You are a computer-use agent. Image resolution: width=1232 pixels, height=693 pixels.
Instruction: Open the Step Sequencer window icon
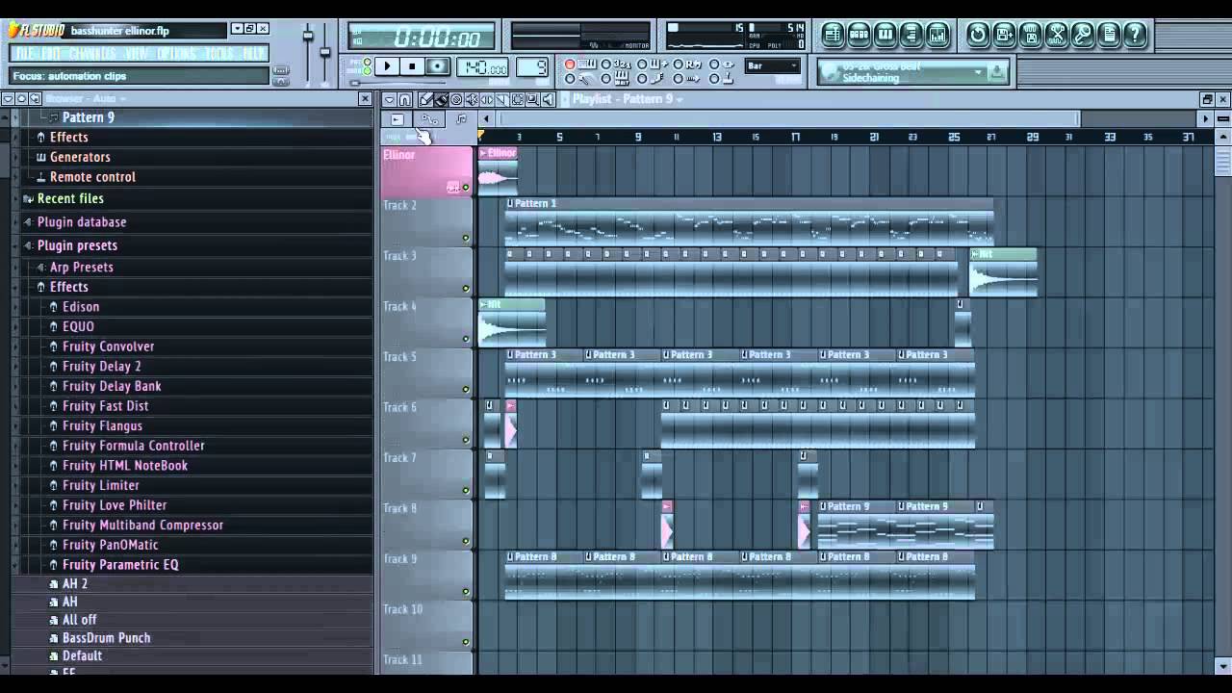[859, 35]
